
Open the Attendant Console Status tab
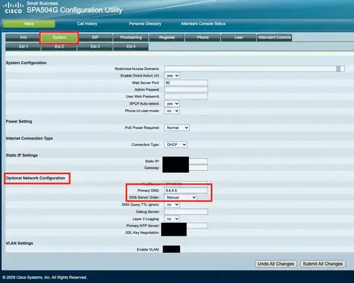tap(203, 24)
